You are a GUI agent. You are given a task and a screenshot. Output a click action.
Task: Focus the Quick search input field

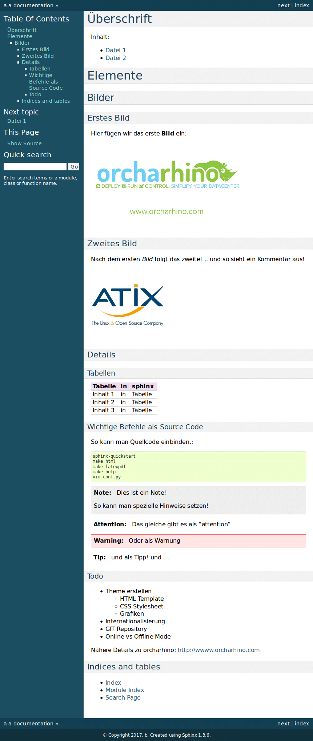click(x=35, y=166)
